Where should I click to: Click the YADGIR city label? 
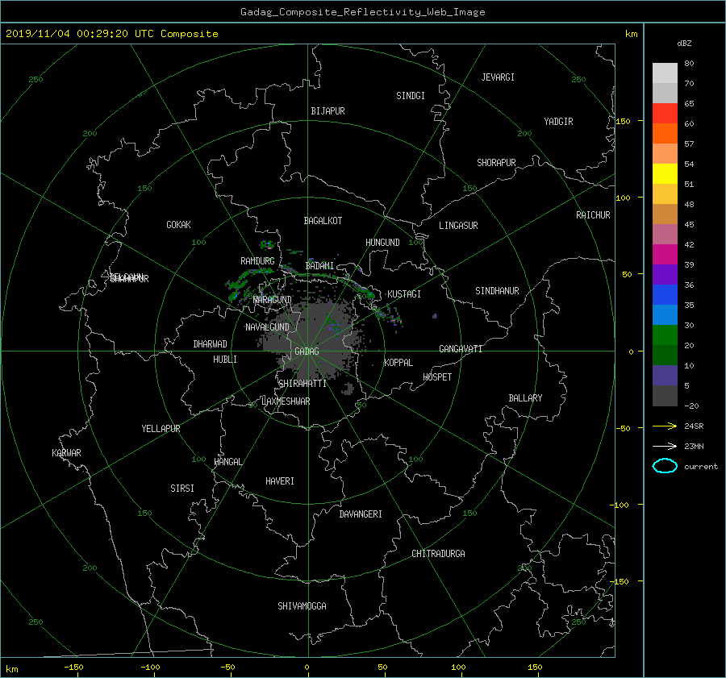(558, 122)
